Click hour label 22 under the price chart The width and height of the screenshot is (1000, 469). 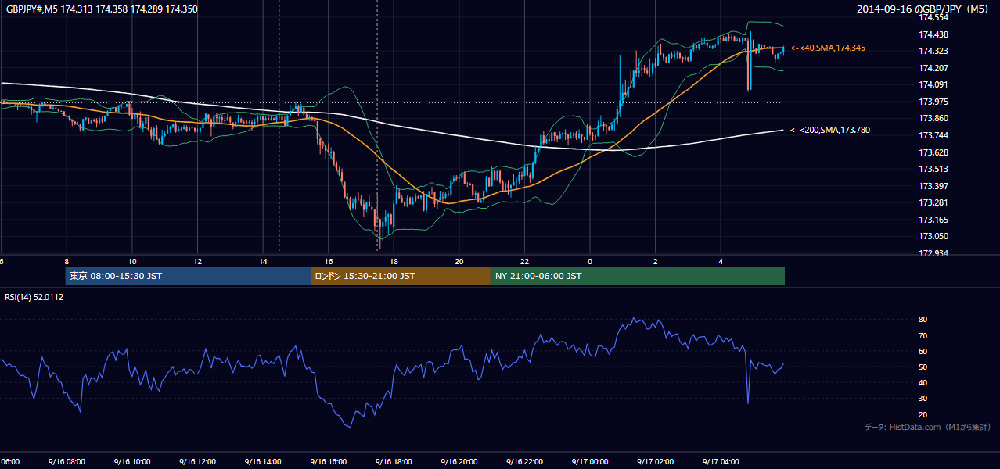click(x=524, y=262)
